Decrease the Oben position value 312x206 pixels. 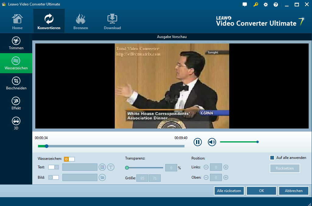coord(206,177)
